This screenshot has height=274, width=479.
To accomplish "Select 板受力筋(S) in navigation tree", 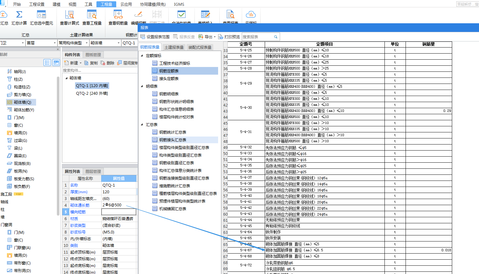I will [24, 179].
